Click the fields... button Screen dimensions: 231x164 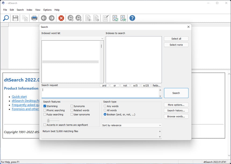click(156, 85)
